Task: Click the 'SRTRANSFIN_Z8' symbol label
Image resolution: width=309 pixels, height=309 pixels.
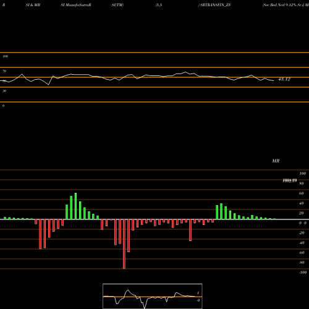Action: tap(215, 5)
